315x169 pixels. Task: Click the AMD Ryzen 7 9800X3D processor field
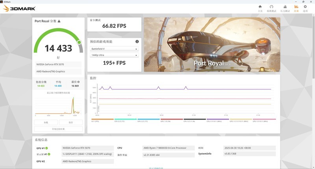pyautogui.click(x=169, y=148)
